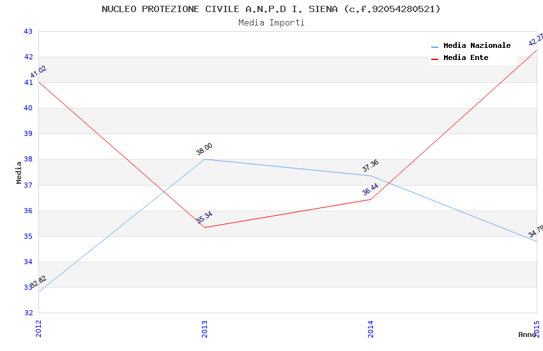The image size is (543, 351).
Task: Click the 43 y-axis tick label
Action: pos(27,31)
